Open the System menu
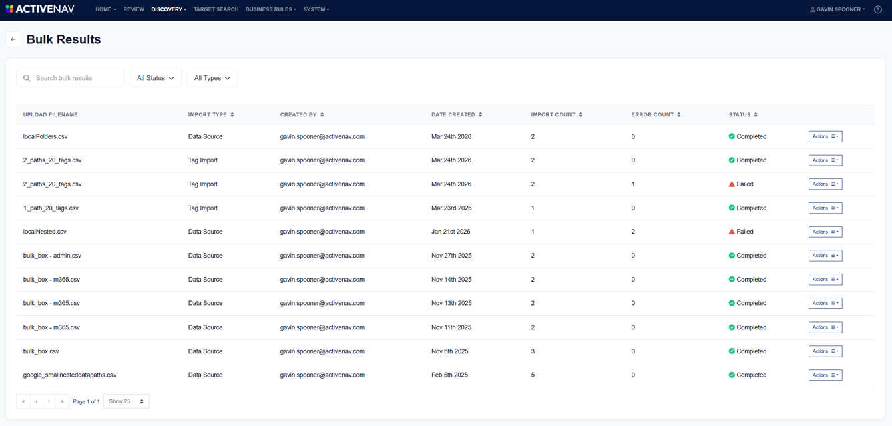The image size is (892, 426). click(x=316, y=9)
